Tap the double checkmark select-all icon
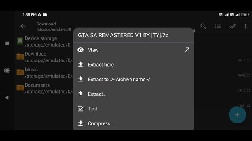Viewport: 252px width, 141px height. click(233, 26)
